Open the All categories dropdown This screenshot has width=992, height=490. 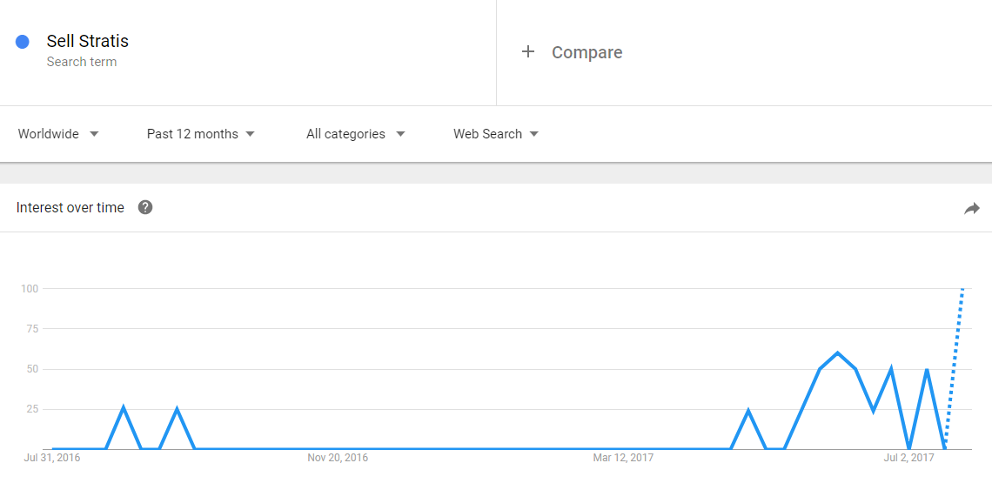pyautogui.click(x=355, y=134)
